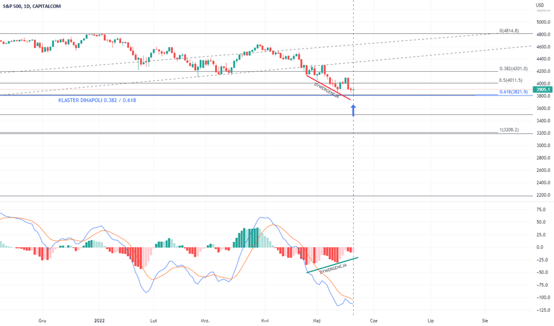Click the Maj month on time axis
This screenshot has height=326, width=554.
[x=317, y=321]
